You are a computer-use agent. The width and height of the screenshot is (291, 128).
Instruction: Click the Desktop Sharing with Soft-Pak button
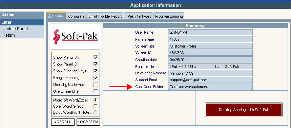[x=244, y=110]
